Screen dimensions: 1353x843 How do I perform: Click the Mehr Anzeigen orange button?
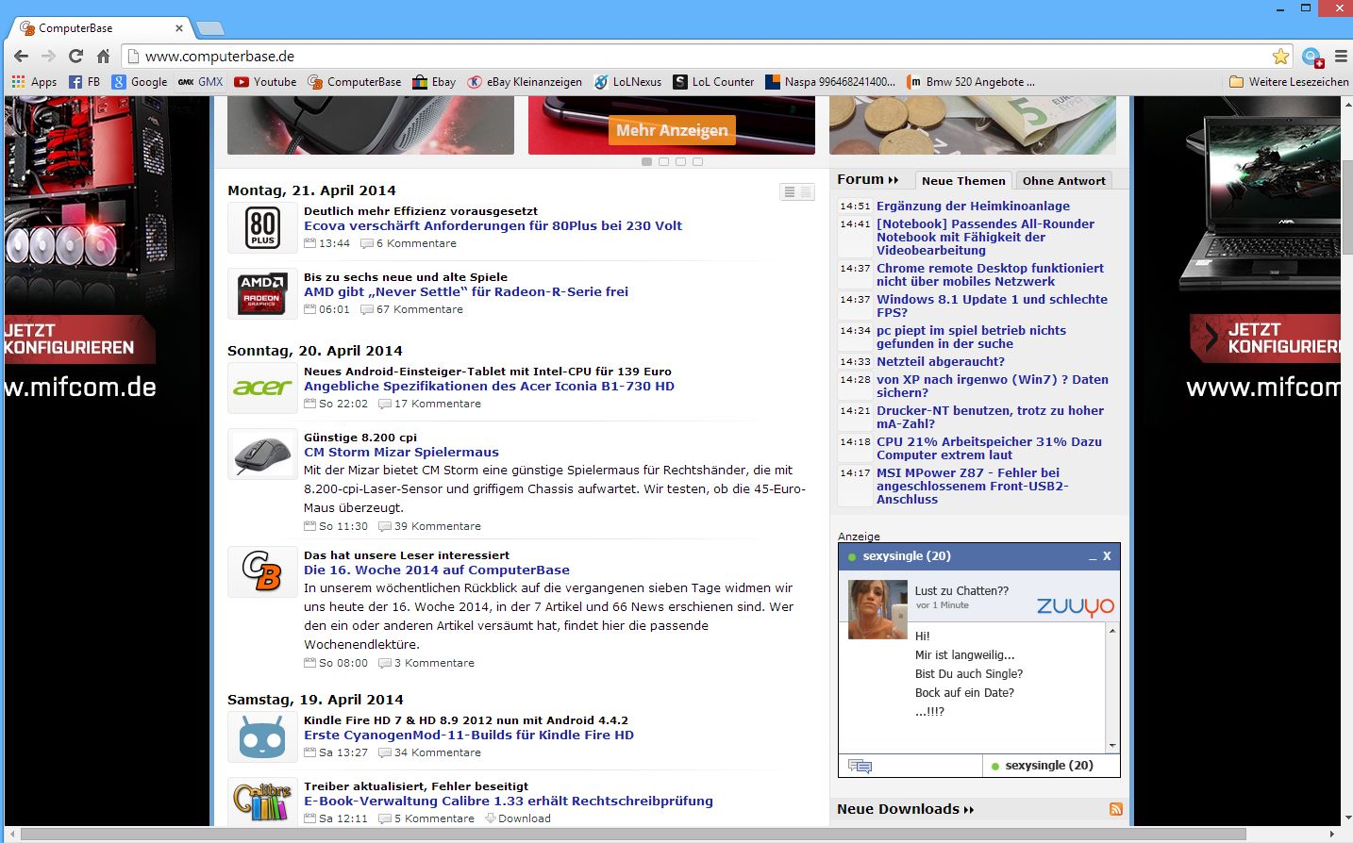pos(672,130)
